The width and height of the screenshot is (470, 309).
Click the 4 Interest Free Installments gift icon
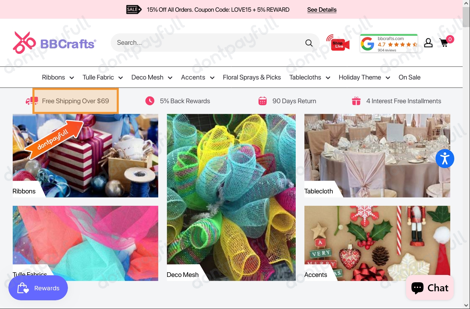click(x=356, y=101)
